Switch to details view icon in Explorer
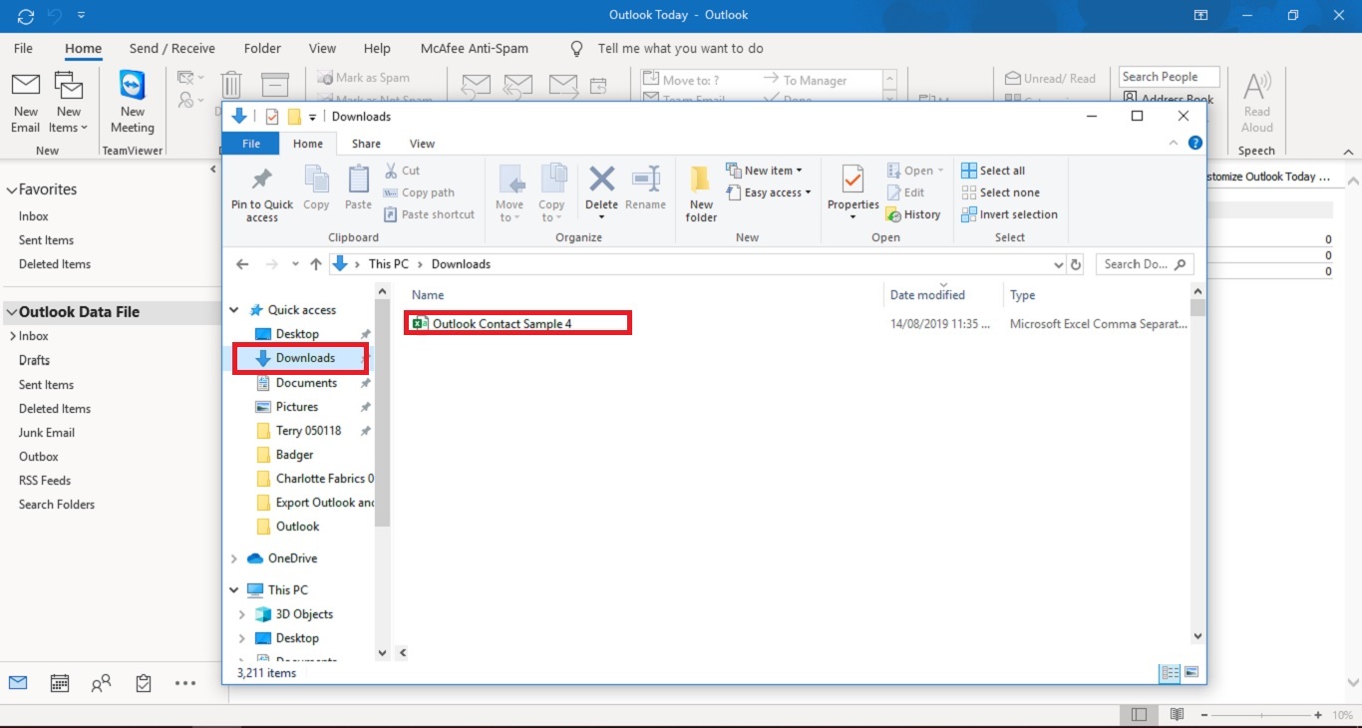The width and height of the screenshot is (1362, 728). (1170, 673)
